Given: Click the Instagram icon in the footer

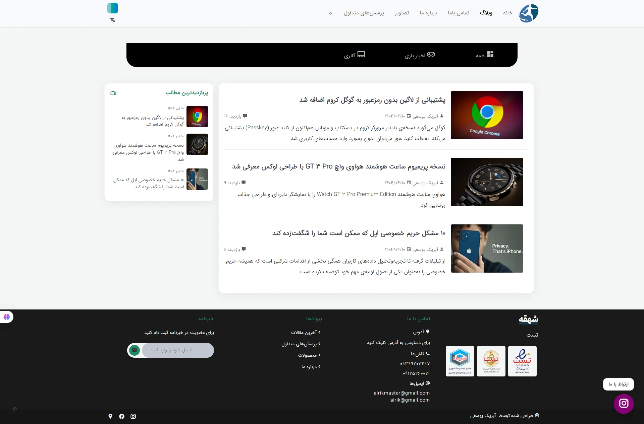Looking at the screenshot, I should [x=133, y=416].
